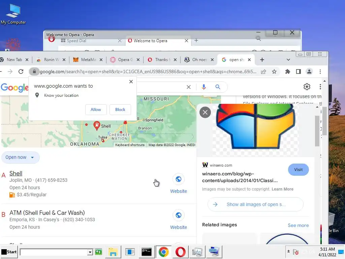Open Google settings gear
The image size is (345, 259).
pos(307,87)
